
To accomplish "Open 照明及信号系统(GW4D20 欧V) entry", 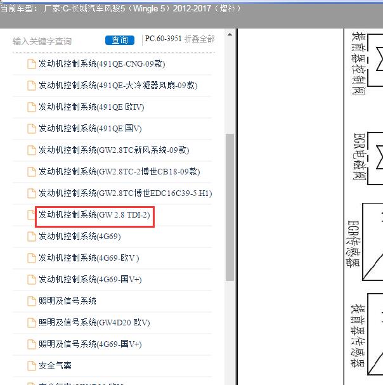I will click(94, 323).
